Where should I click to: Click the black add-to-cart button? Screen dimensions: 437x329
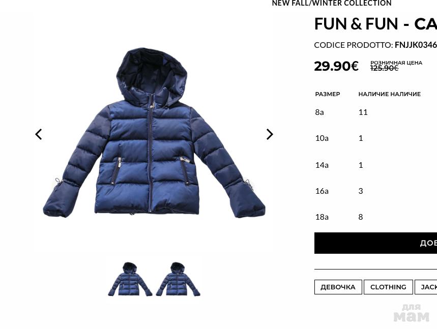[375, 243]
